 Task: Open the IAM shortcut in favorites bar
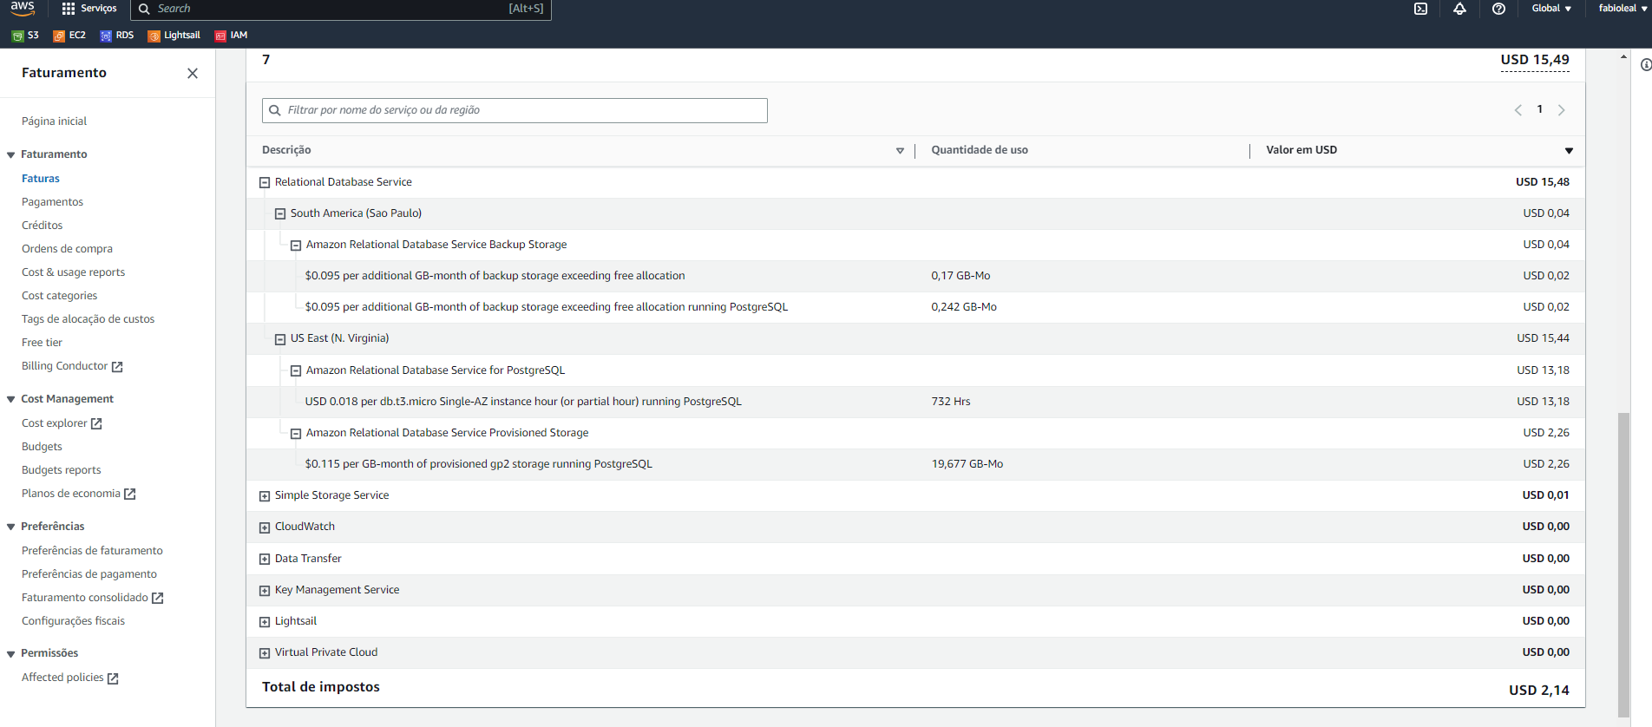(232, 36)
